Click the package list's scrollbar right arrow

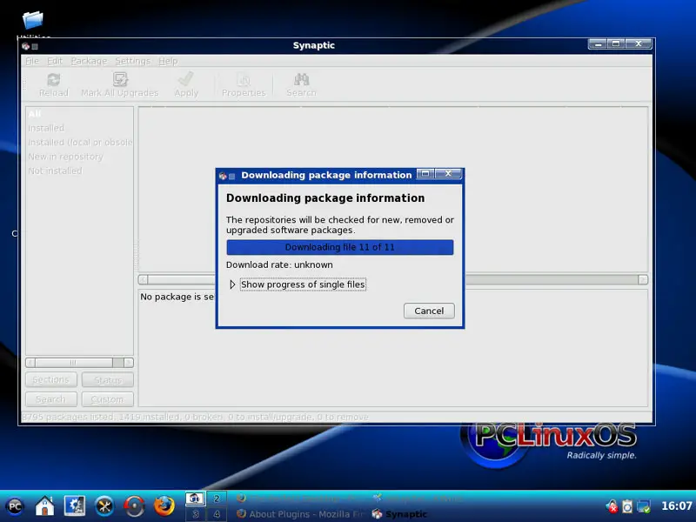pos(643,279)
